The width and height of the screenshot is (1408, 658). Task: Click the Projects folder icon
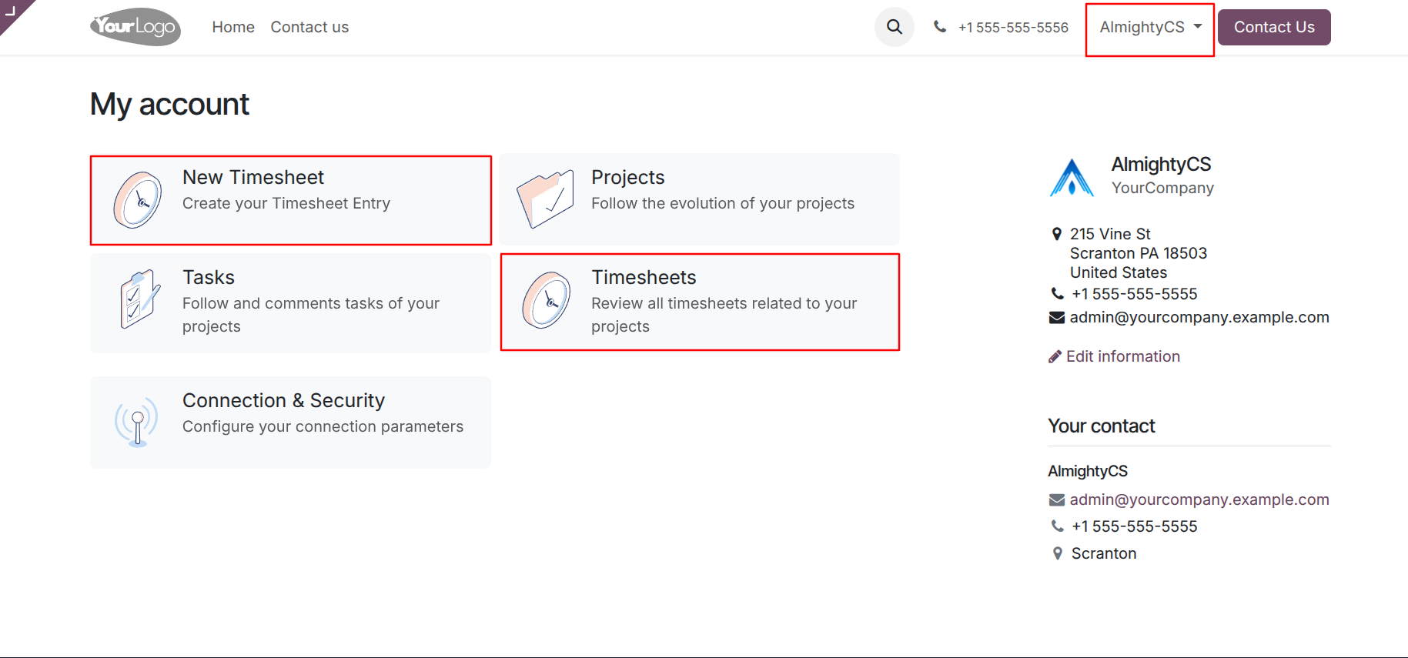click(x=545, y=199)
